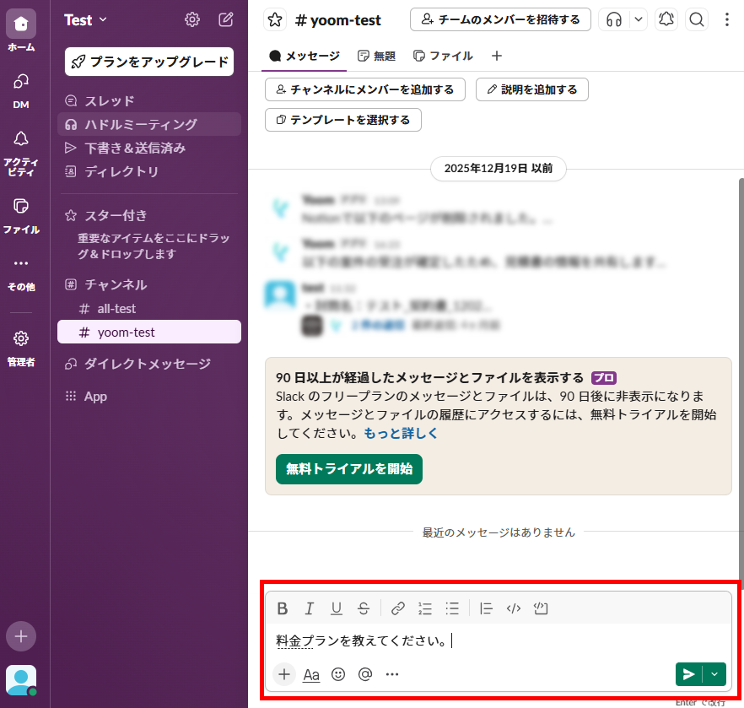Click the もっと詳しく link
The image size is (744, 708).
[x=401, y=433]
